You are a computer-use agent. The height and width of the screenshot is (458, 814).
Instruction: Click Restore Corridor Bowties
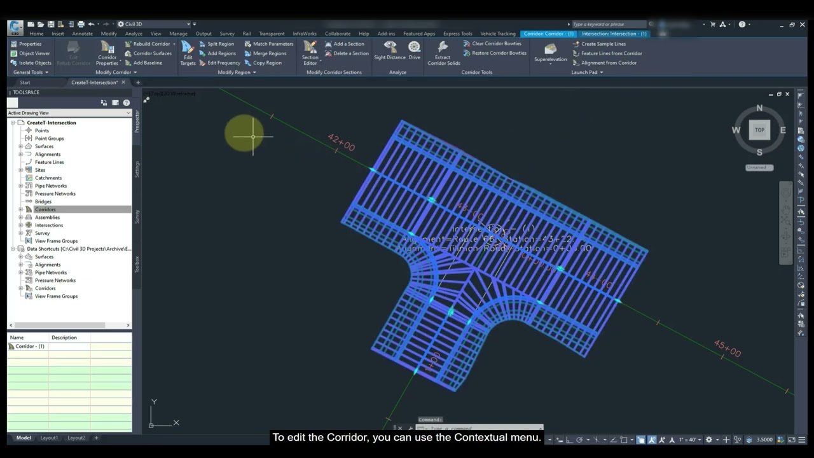pos(495,53)
